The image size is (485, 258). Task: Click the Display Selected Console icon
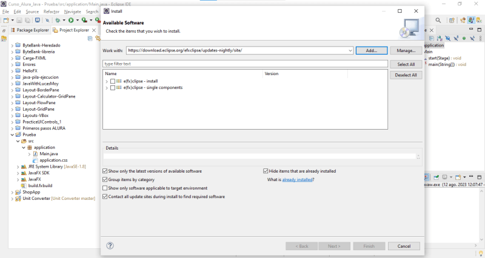point(445,177)
